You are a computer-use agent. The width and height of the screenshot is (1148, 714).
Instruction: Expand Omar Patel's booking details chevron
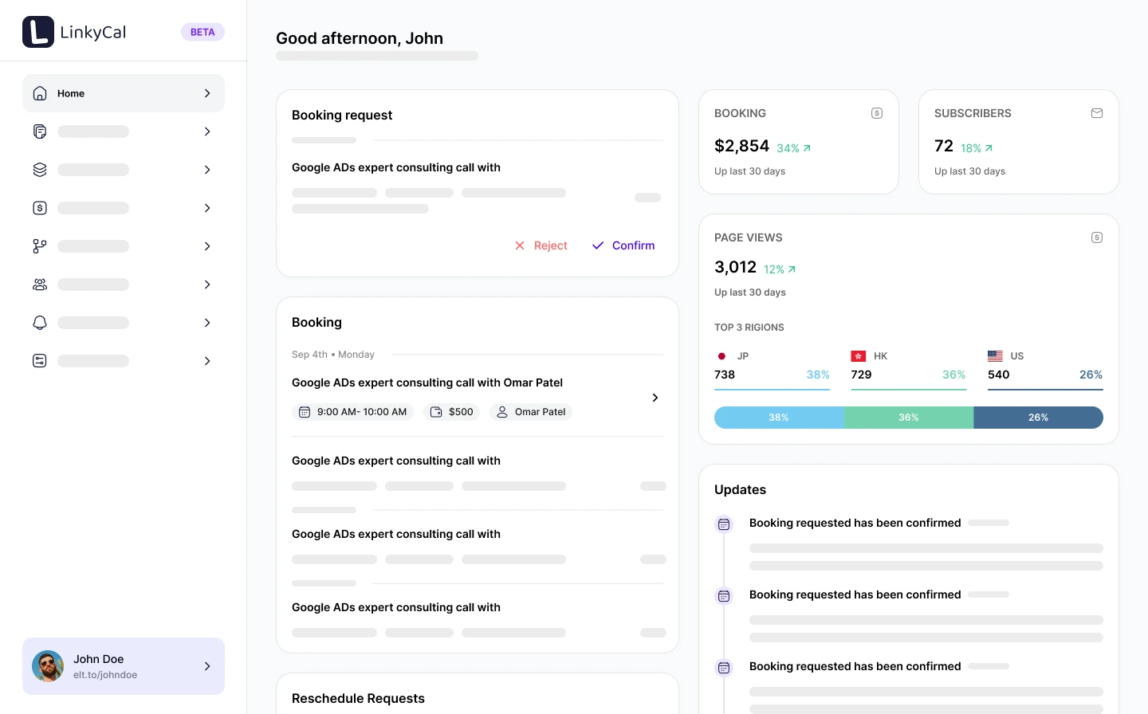[x=655, y=397]
